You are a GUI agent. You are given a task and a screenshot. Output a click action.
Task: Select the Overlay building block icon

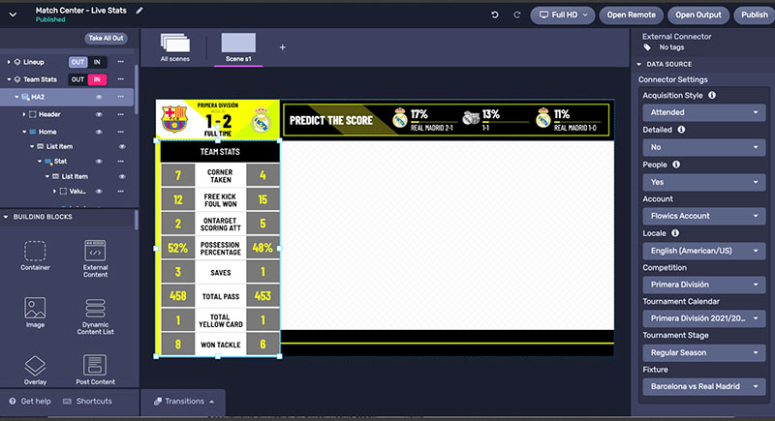pyautogui.click(x=36, y=365)
